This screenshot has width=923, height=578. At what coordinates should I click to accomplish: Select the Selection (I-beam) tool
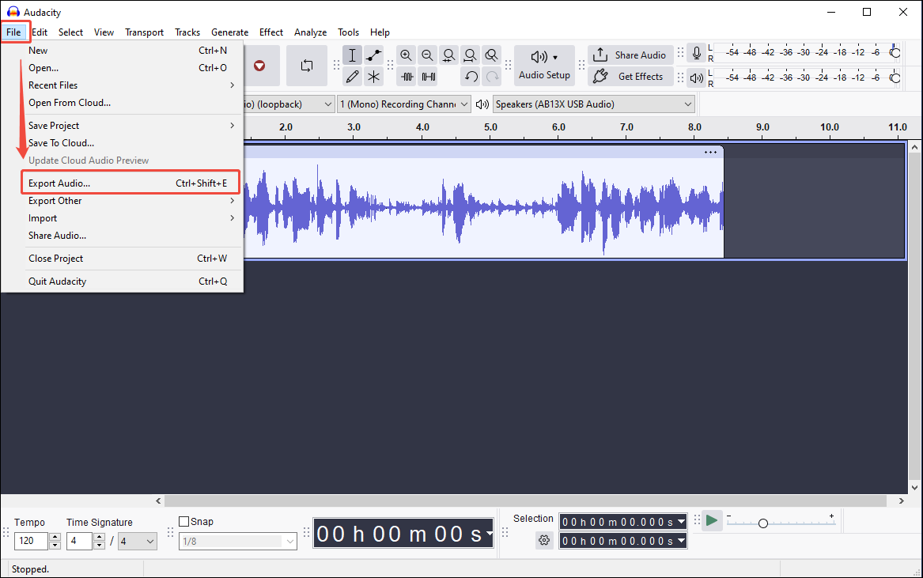352,55
